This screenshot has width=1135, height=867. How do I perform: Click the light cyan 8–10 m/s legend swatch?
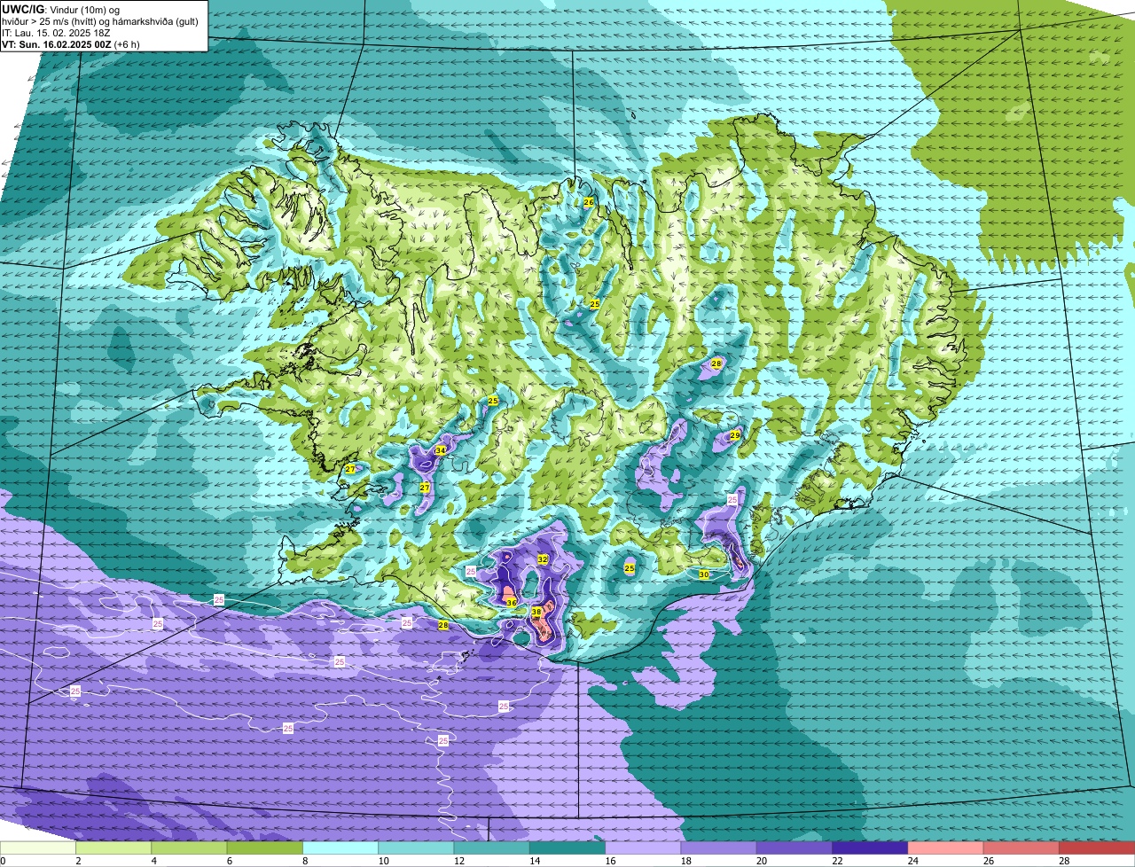(x=340, y=847)
